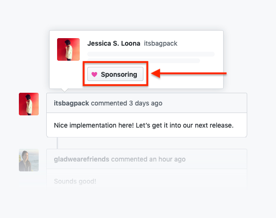Click the 'Sounds good!' comment body
The height and width of the screenshot is (218, 276).
75,181
